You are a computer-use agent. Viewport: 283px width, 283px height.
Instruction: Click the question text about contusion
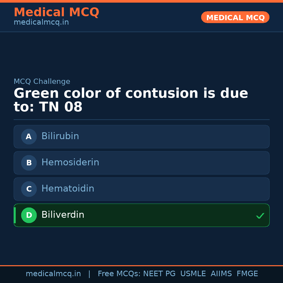click(x=130, y=100)
